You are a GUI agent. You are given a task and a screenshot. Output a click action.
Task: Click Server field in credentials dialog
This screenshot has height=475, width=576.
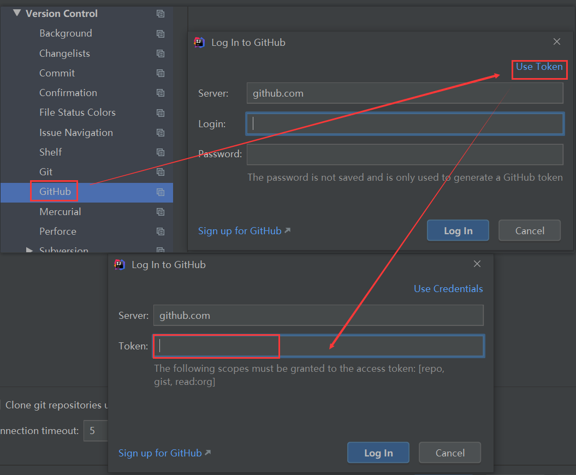click(x=405, y=93)
